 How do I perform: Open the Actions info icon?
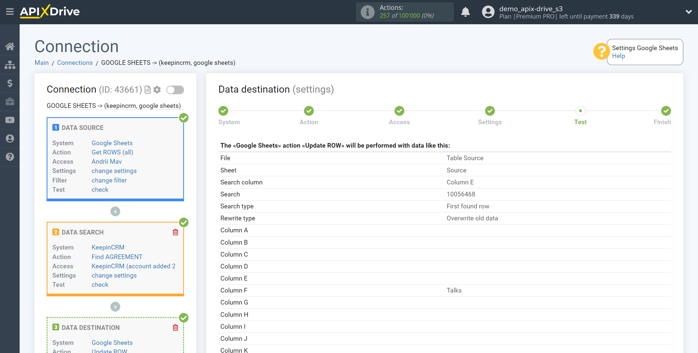368,12
